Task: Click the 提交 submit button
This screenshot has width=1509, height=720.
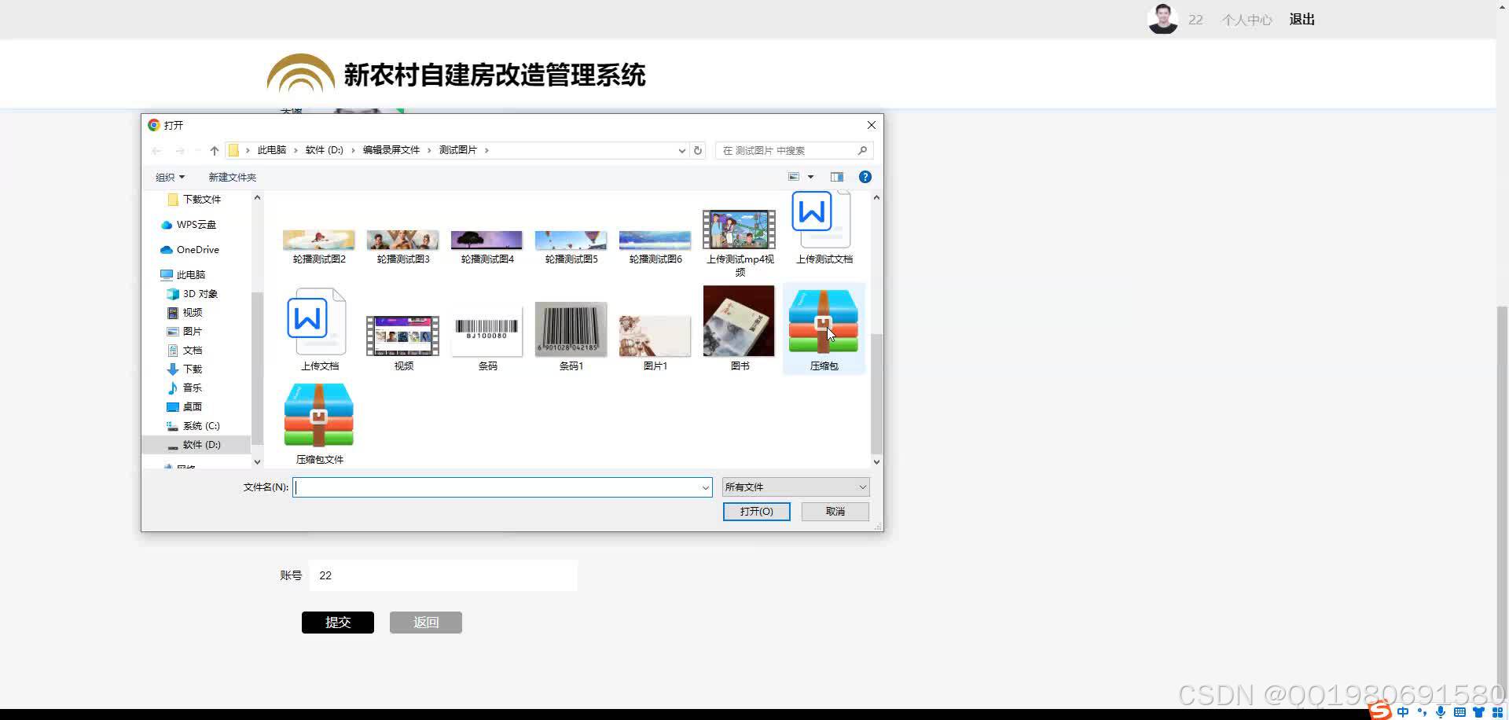Action: pos(337,622)
